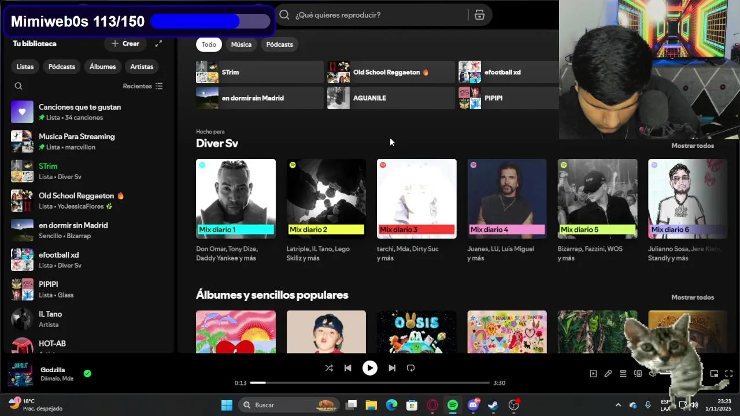Image resolution: width=740 pixels, height=416 pixels.
Task: Select the Pódcasts library filter chip
Action: point(62,66)
